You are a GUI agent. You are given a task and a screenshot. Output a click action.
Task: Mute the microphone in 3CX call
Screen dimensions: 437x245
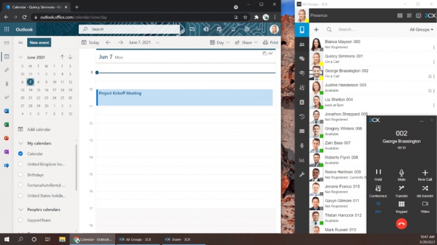(401, 174)
